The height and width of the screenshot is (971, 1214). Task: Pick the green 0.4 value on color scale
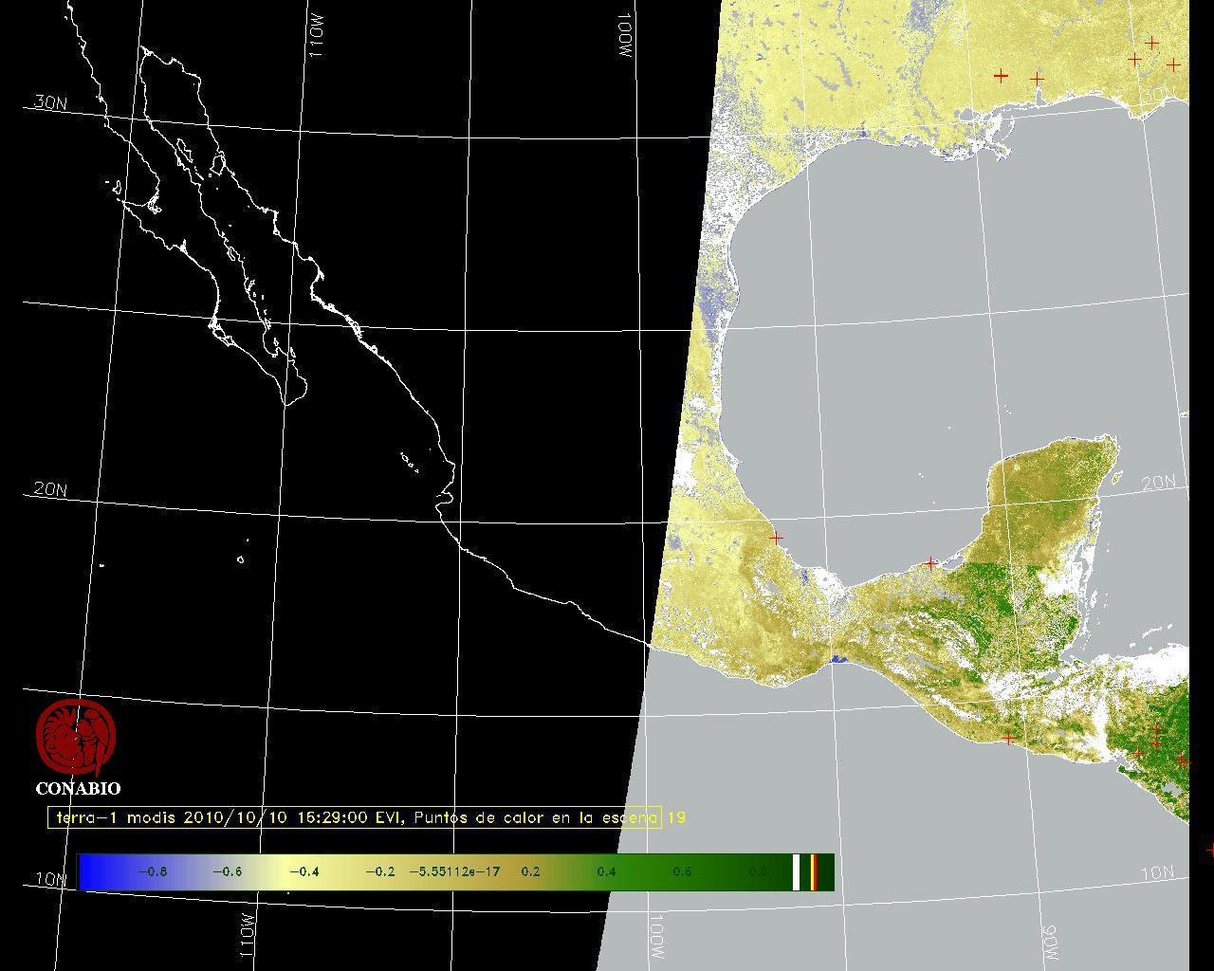pyautogui.click(x=605, y=871)
